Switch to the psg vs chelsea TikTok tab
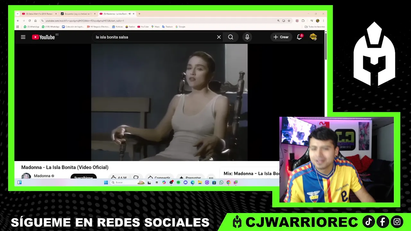Viewport: 411px width, 231px height. pyautogui.click(x=78, y=14)
